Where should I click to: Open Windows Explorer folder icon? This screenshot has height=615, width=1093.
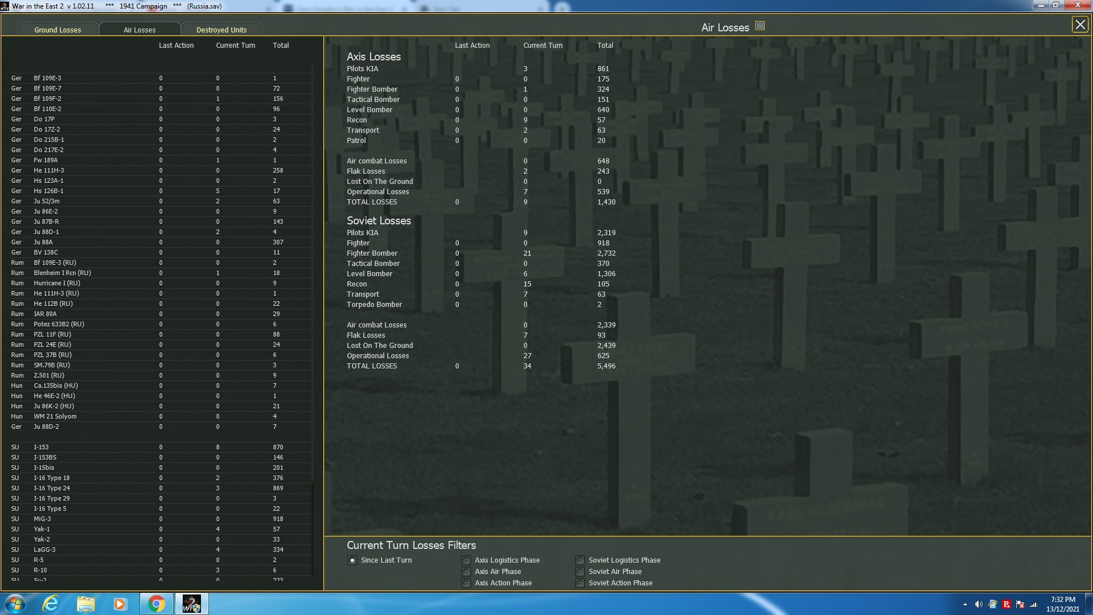coord(85,604)
